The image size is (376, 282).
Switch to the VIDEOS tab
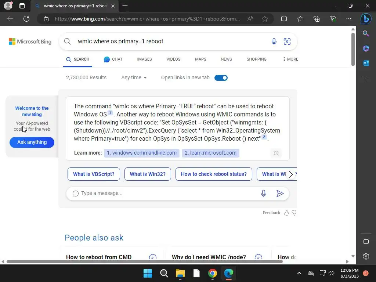tap(173, 59)
